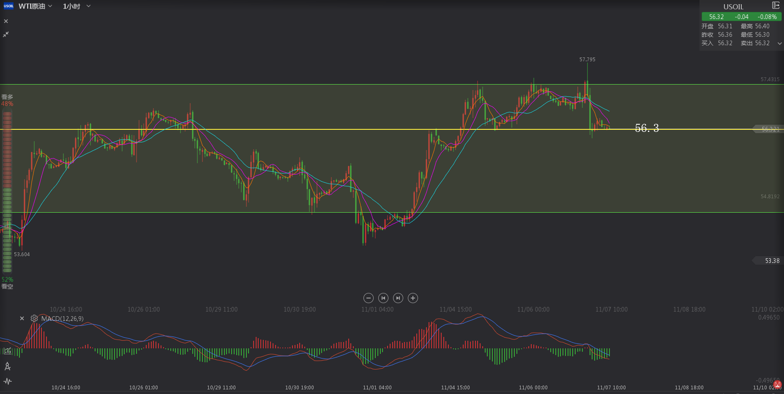Image resolution: width=784 pixels, height=394 pixels.
Task: Click the 52% 看空 sentiment label
Action: click(7, 283)
